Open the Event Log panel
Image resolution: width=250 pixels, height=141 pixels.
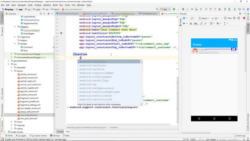(x=239, y=136)
